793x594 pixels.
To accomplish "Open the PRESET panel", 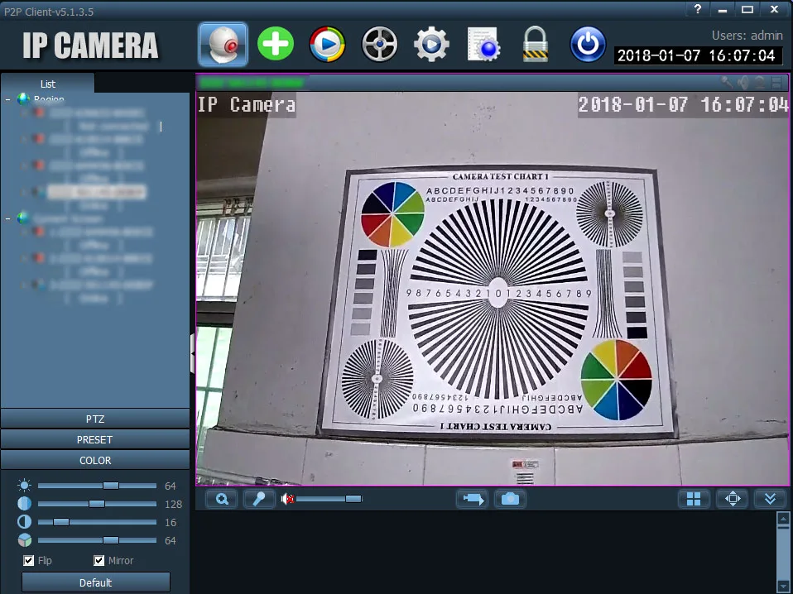I will pos(95,439).
